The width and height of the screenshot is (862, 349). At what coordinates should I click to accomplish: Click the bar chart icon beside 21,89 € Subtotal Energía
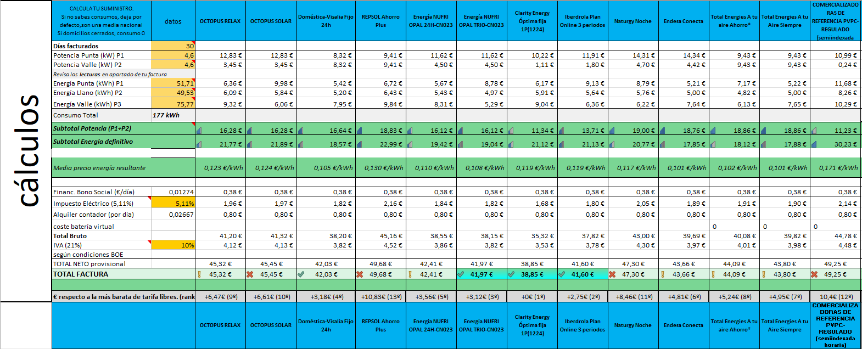tap(250, 144)
